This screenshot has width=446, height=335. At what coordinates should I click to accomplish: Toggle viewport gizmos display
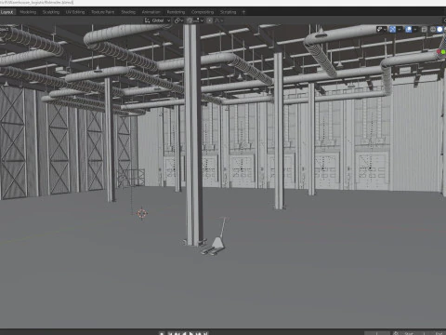[x=392, y=30]
